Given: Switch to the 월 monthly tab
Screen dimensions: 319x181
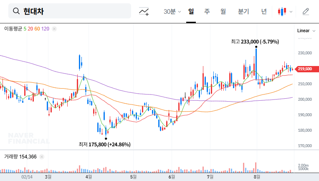Looking at the screenshot, I should coord(223,11).
